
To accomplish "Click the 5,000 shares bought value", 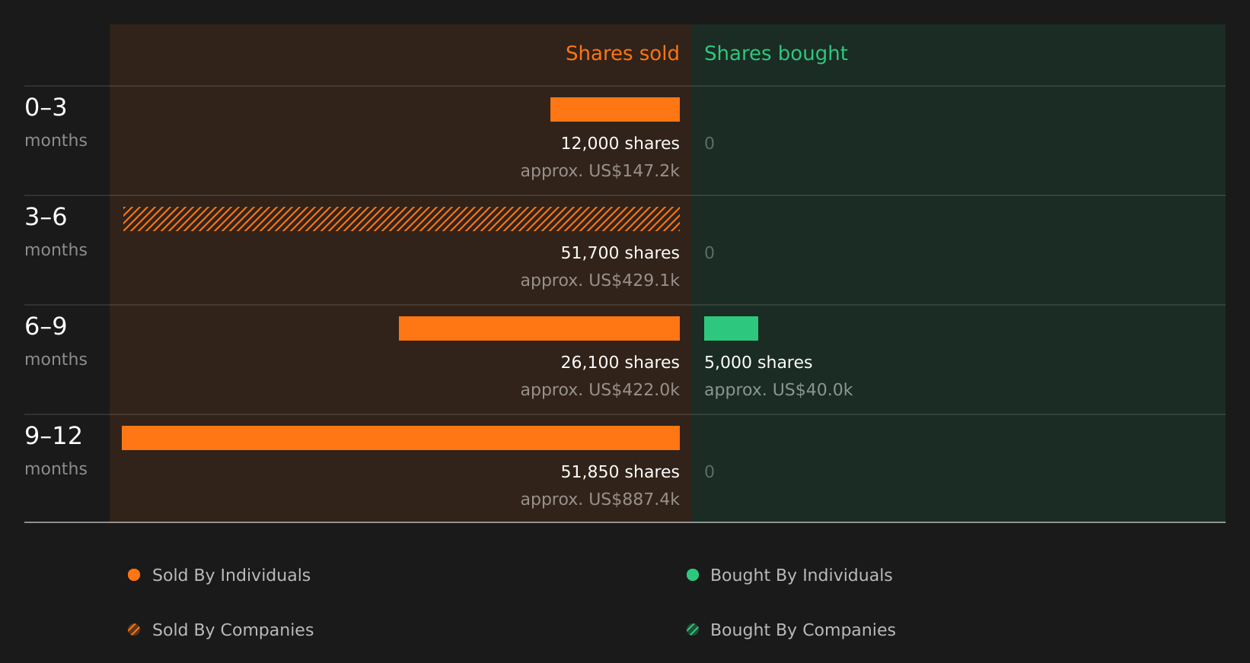I will (x=758, y=363).
